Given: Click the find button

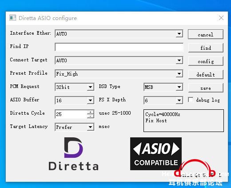Looking at the screenshot, I should pyautogui.click(x=206, y=48).
